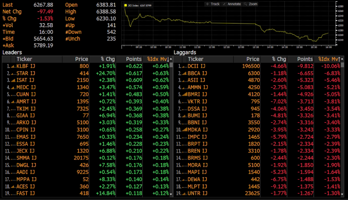The height and width of the screenshot is (200, 348).
Task: Sort Leaders by Ticker column header
Action: (24, 59)
